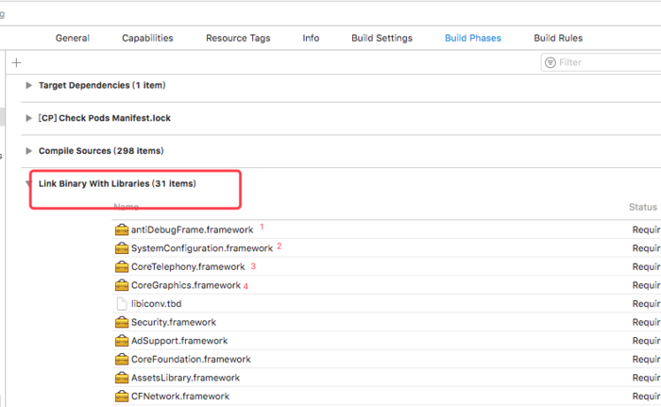
Task: Click the CFNetwork.framework toolbox icon
Action: point(121,397)
